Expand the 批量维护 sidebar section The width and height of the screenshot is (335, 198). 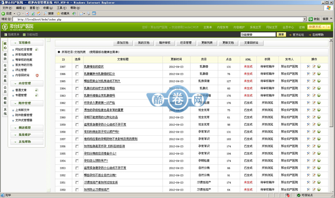(27, 135)
